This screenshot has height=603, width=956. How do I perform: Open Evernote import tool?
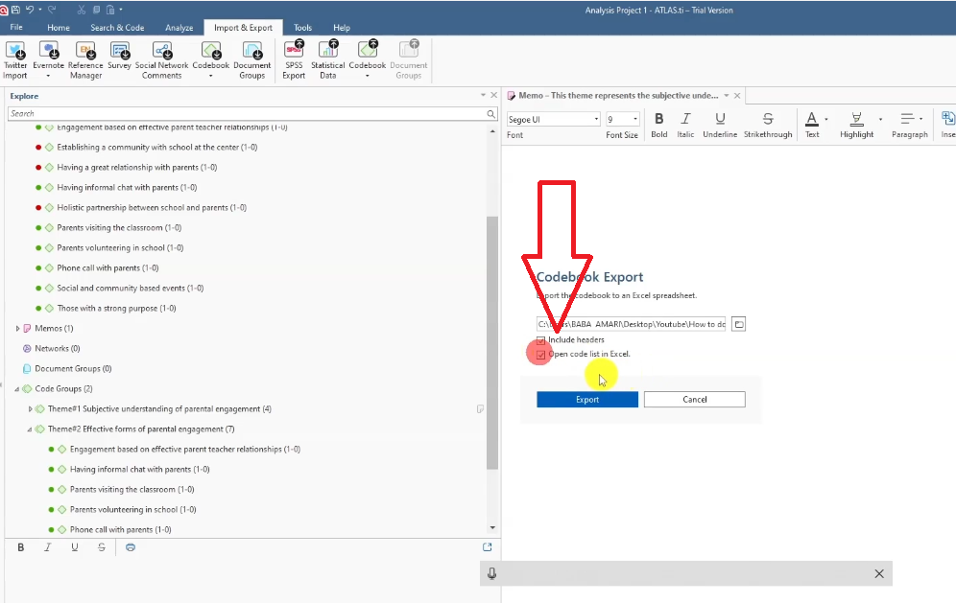coord(48,51)
